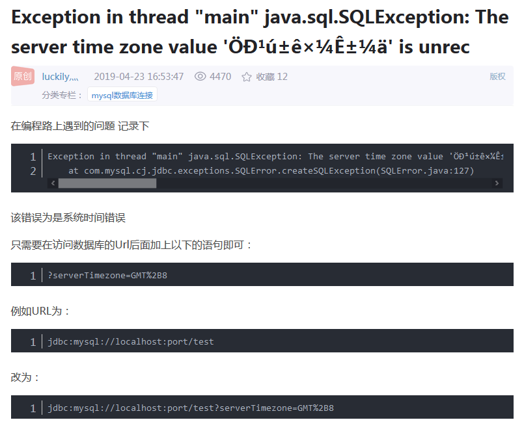This screenshot has width=524, height=433.
Task: Click the eye views icon
Action: point(200,77)
